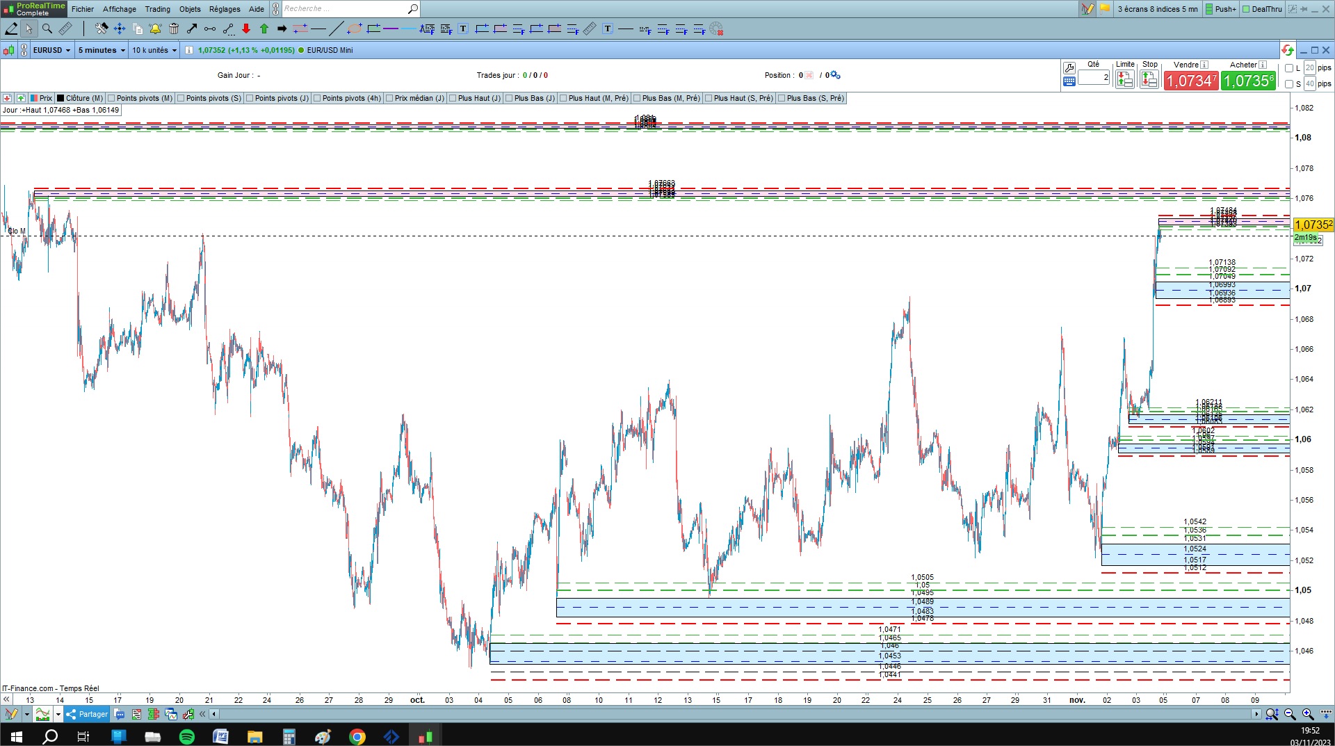Image resolution: width=1335 pixels, height=746 pixels.
Task: Click the Qté quantity input field
Action: click(1093, 77)
